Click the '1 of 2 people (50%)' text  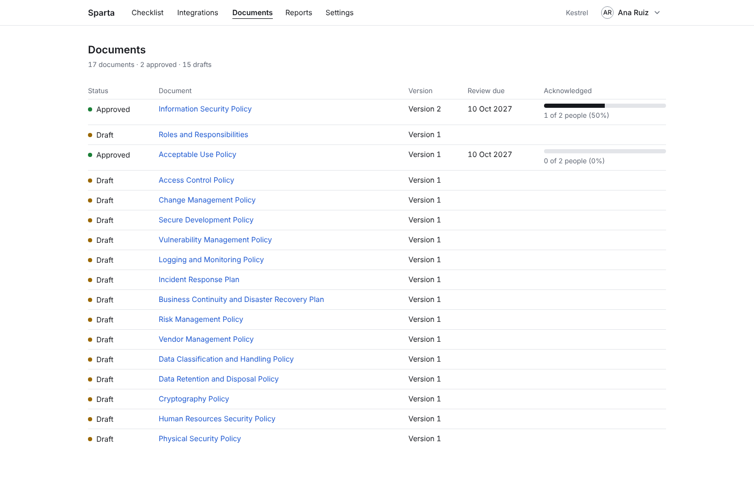pos(576,116)
